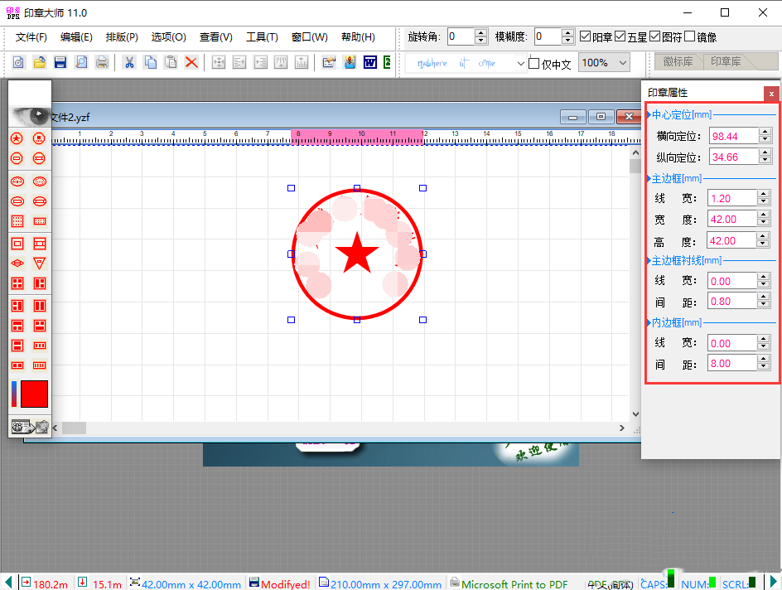The height and width of the screenshot is (590, 782).
Task: Create a new seal document
Action: pos(18,62)
